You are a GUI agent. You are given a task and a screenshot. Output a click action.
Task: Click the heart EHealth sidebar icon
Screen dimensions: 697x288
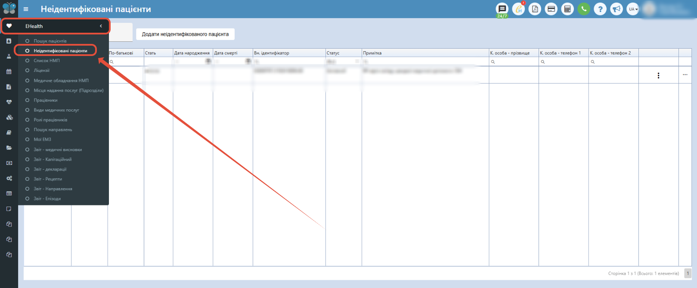pos(9,26)
